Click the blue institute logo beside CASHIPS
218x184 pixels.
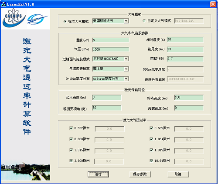[37, 19]
